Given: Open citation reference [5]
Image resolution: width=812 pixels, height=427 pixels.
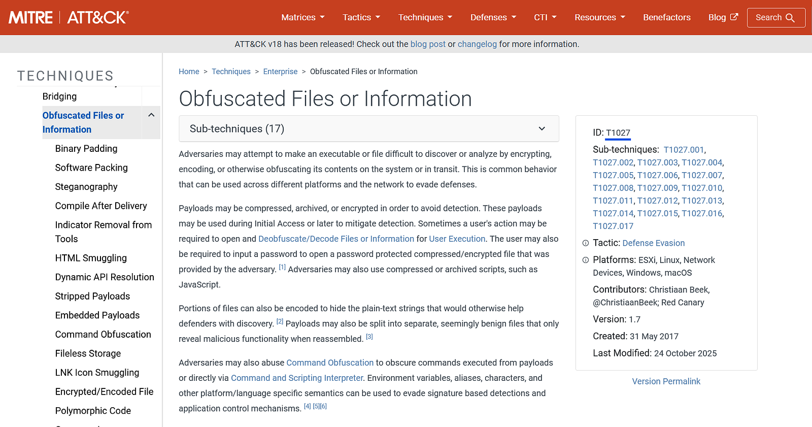Looking at the screenshot, I should coord(316,406).
